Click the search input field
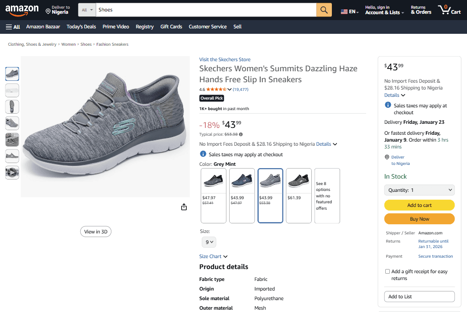The image size is (467, 312). pos(205,10)
